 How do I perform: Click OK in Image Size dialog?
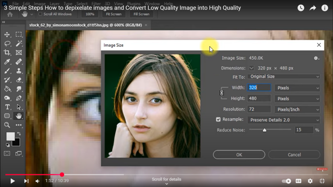click(x=239, y=155)
